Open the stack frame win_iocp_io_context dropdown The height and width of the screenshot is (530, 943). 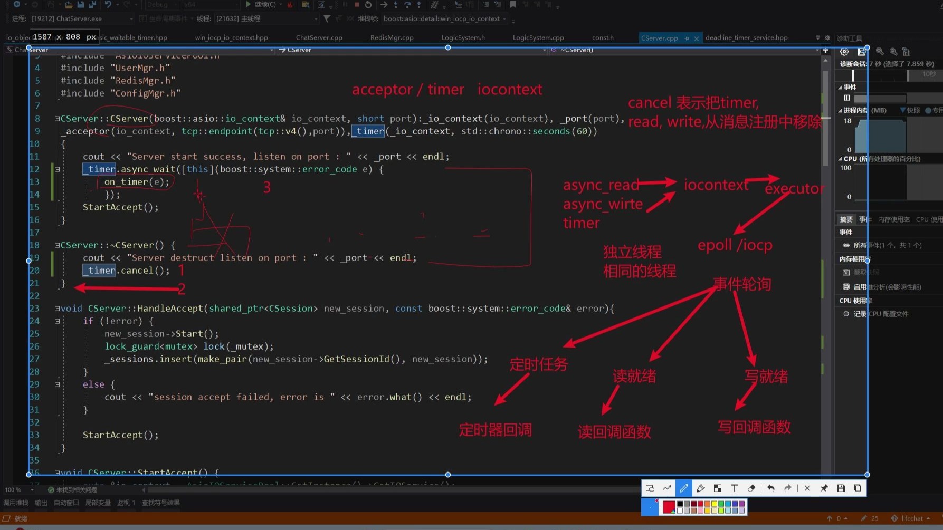click(445, 18)
